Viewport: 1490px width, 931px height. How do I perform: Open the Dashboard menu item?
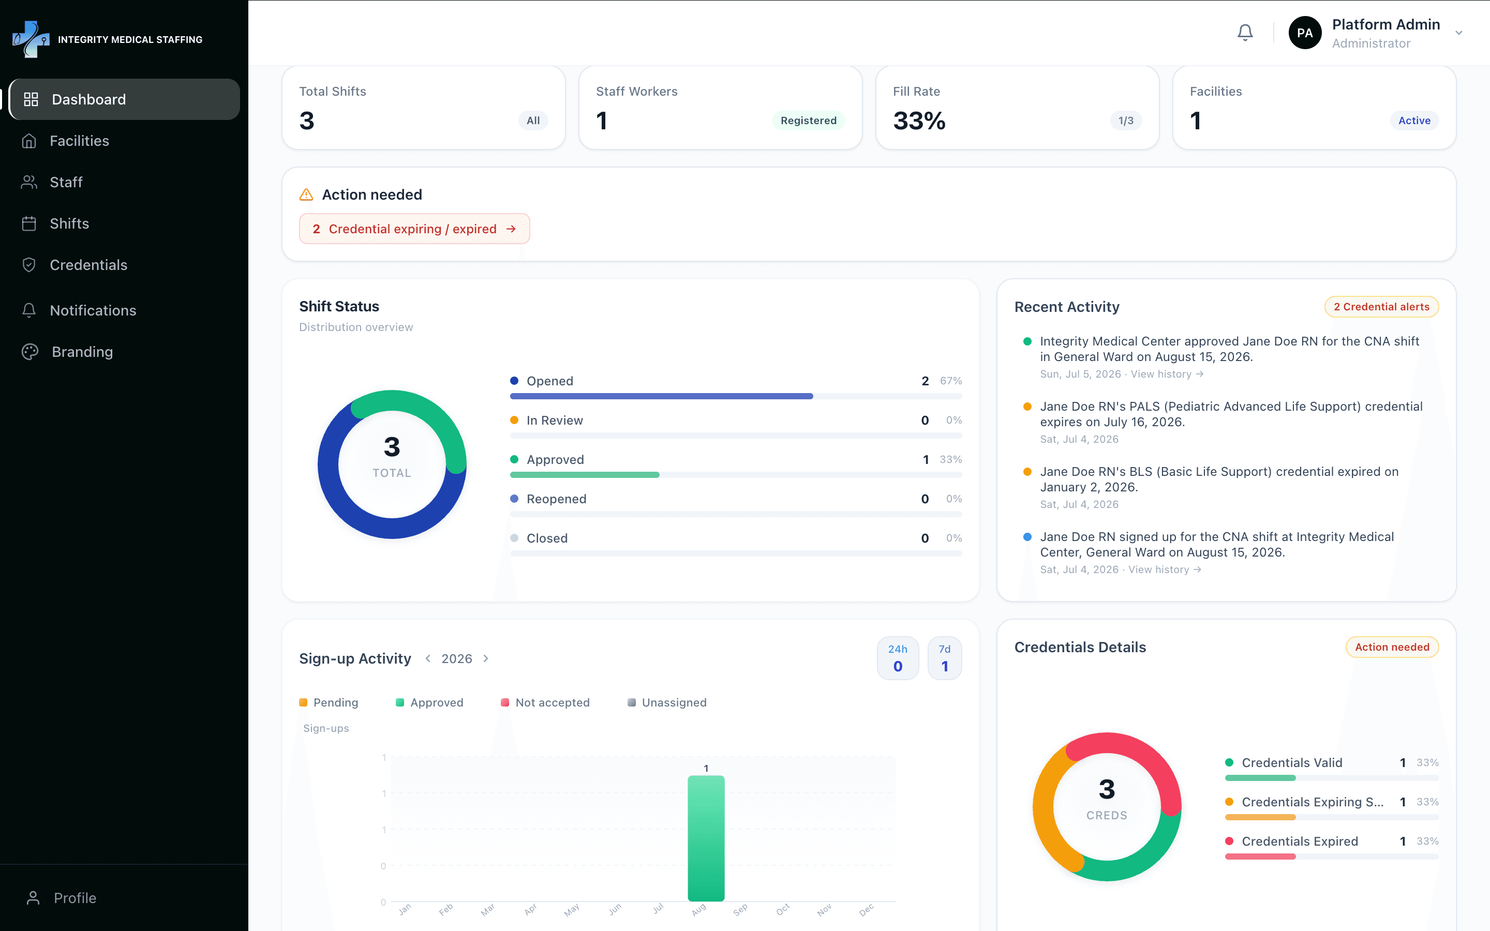coord(125,99)
